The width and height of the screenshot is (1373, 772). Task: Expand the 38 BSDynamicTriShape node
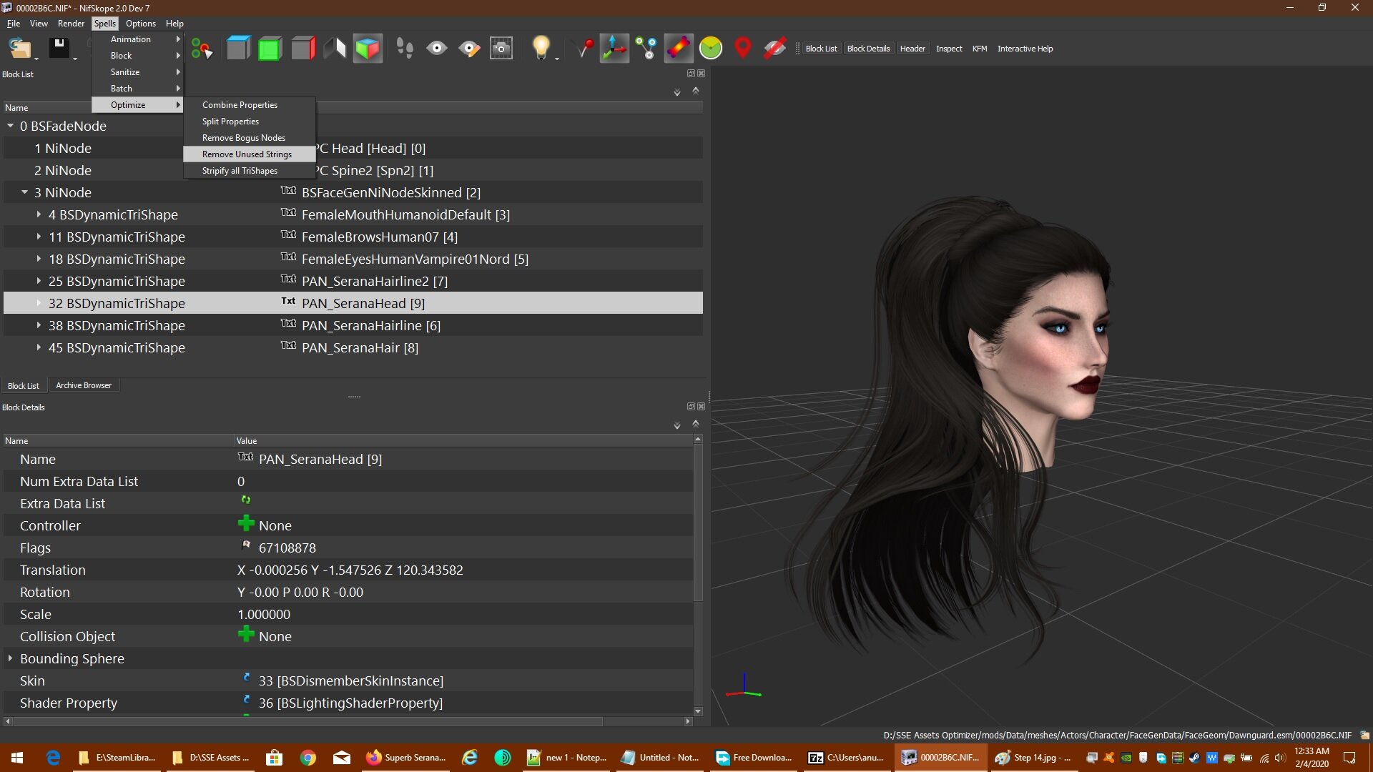[x=39, y=325]
